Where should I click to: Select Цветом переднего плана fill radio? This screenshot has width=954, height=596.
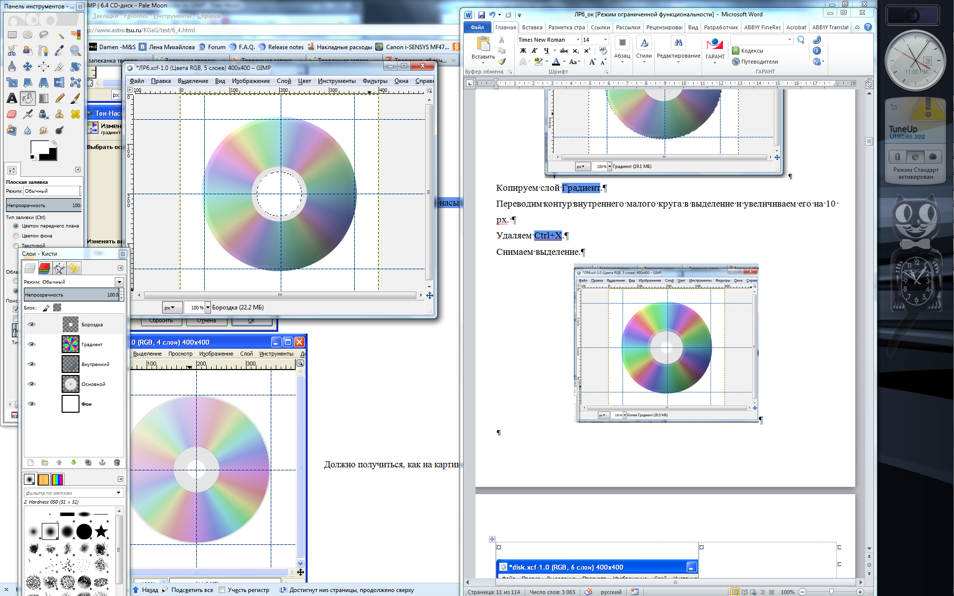pyautogui.click(x=16, y=226)
